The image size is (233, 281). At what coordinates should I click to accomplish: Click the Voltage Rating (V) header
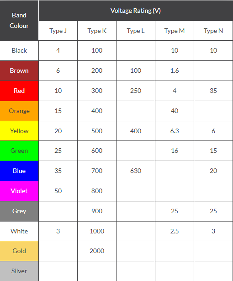coord(136,11)
